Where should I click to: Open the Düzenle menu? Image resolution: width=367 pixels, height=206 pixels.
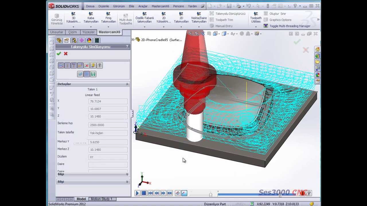(104, 6)
